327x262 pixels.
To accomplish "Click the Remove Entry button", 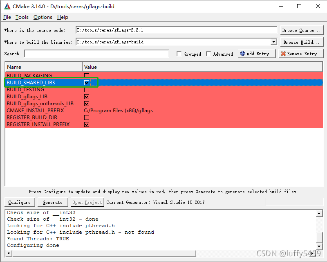I will pos(301,54).
